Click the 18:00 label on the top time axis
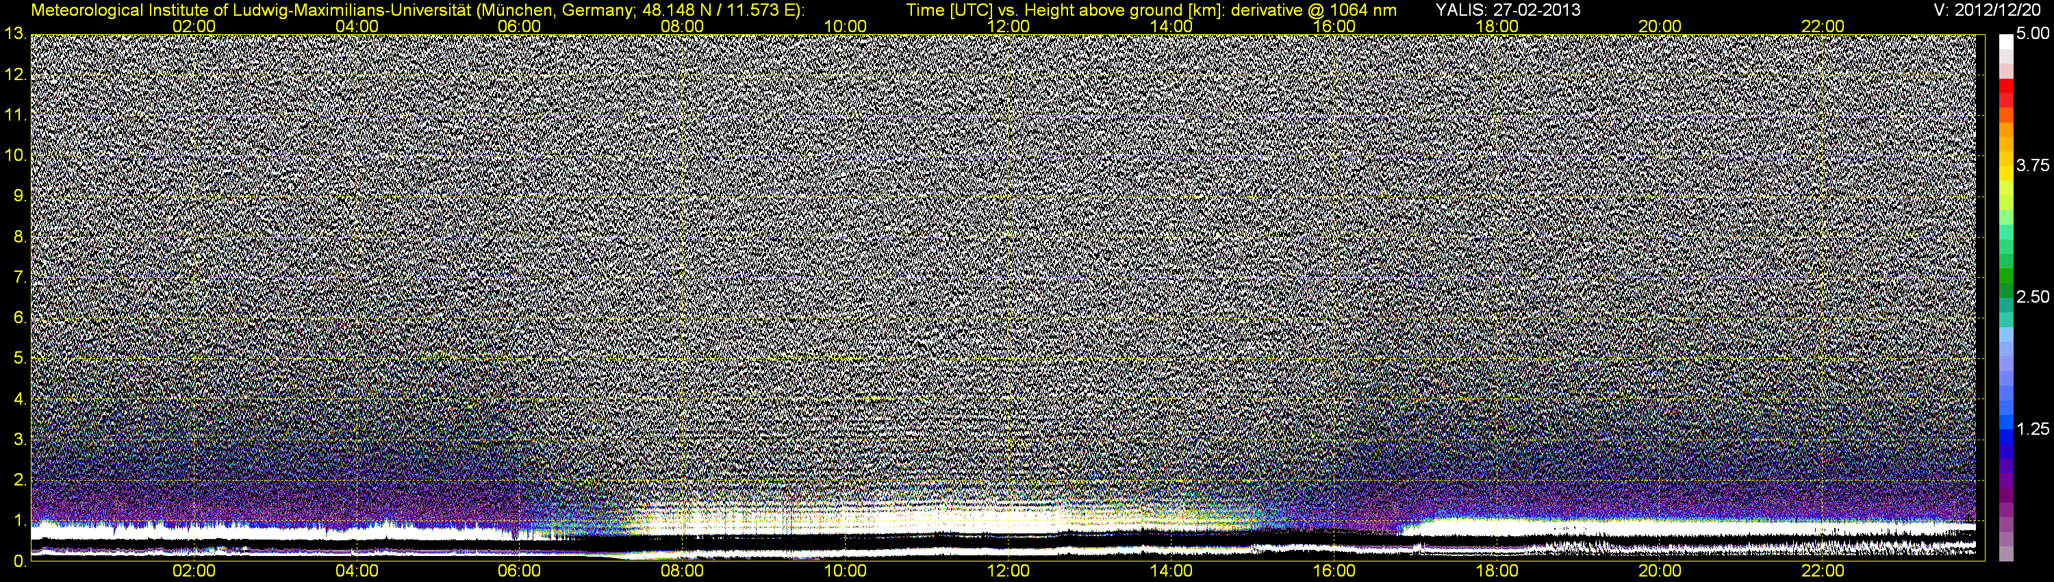The height and width of the screenshot is (582, 2054). click(1497, 26)
